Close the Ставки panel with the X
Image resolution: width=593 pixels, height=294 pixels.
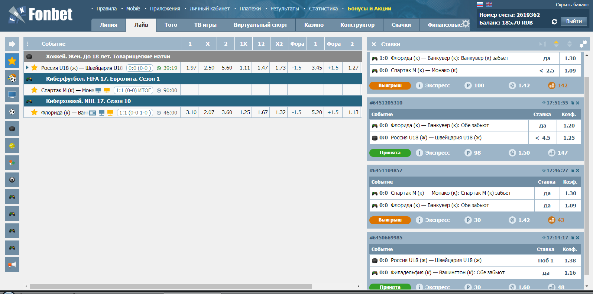(374, 44)
